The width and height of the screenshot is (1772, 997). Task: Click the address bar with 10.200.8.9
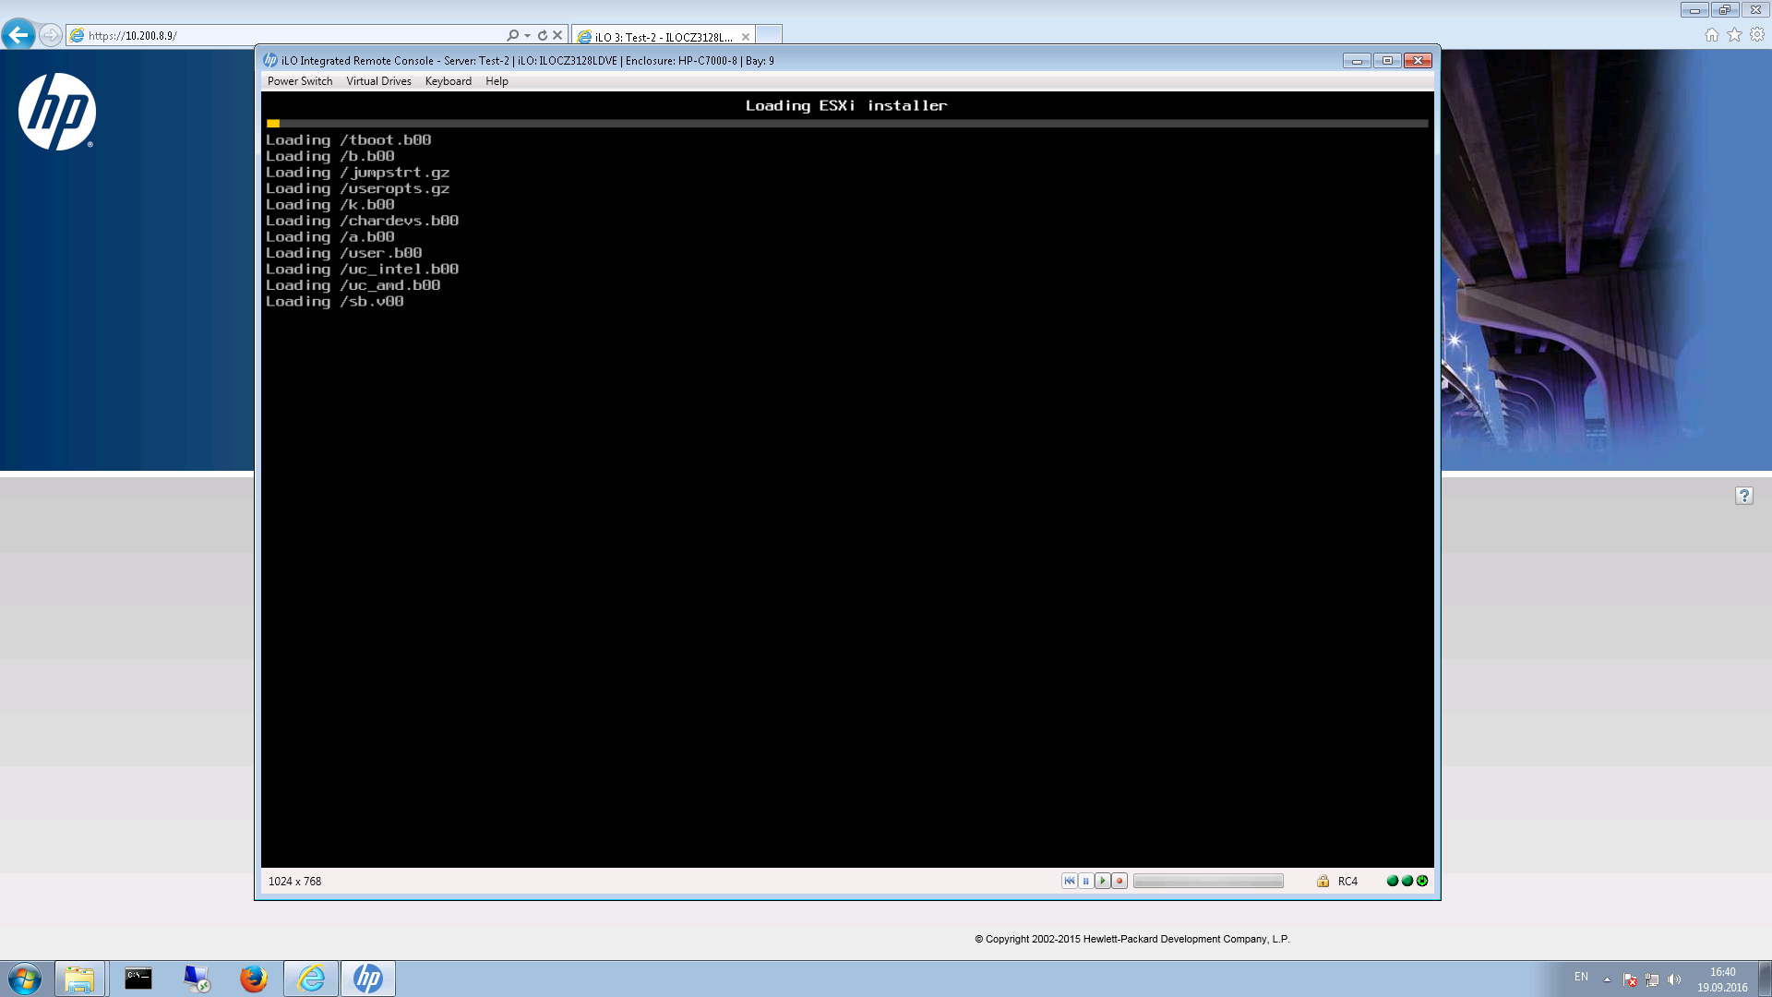point(286,35)
